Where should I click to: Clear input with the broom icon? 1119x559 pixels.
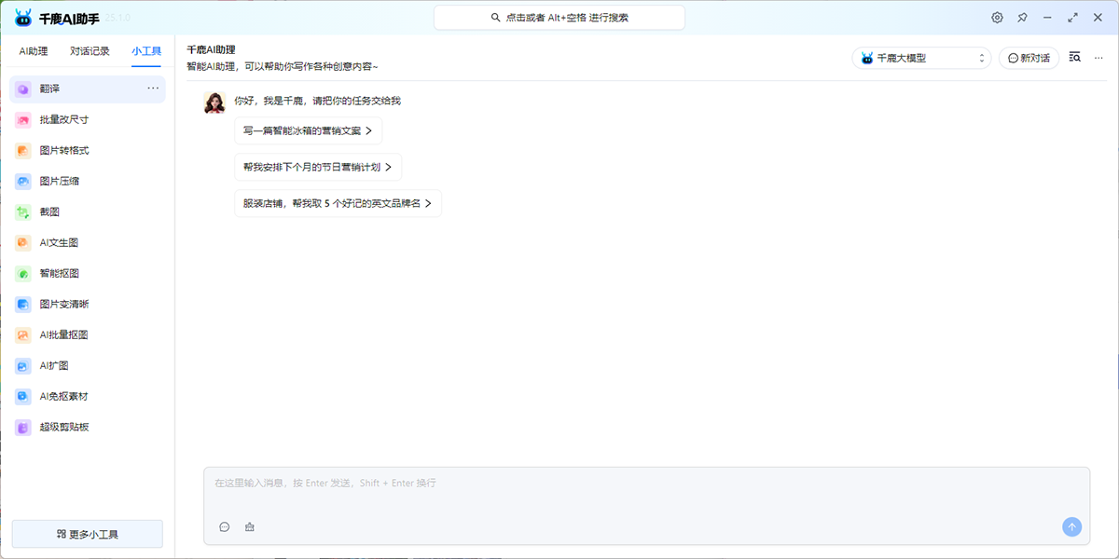(249, 526)
